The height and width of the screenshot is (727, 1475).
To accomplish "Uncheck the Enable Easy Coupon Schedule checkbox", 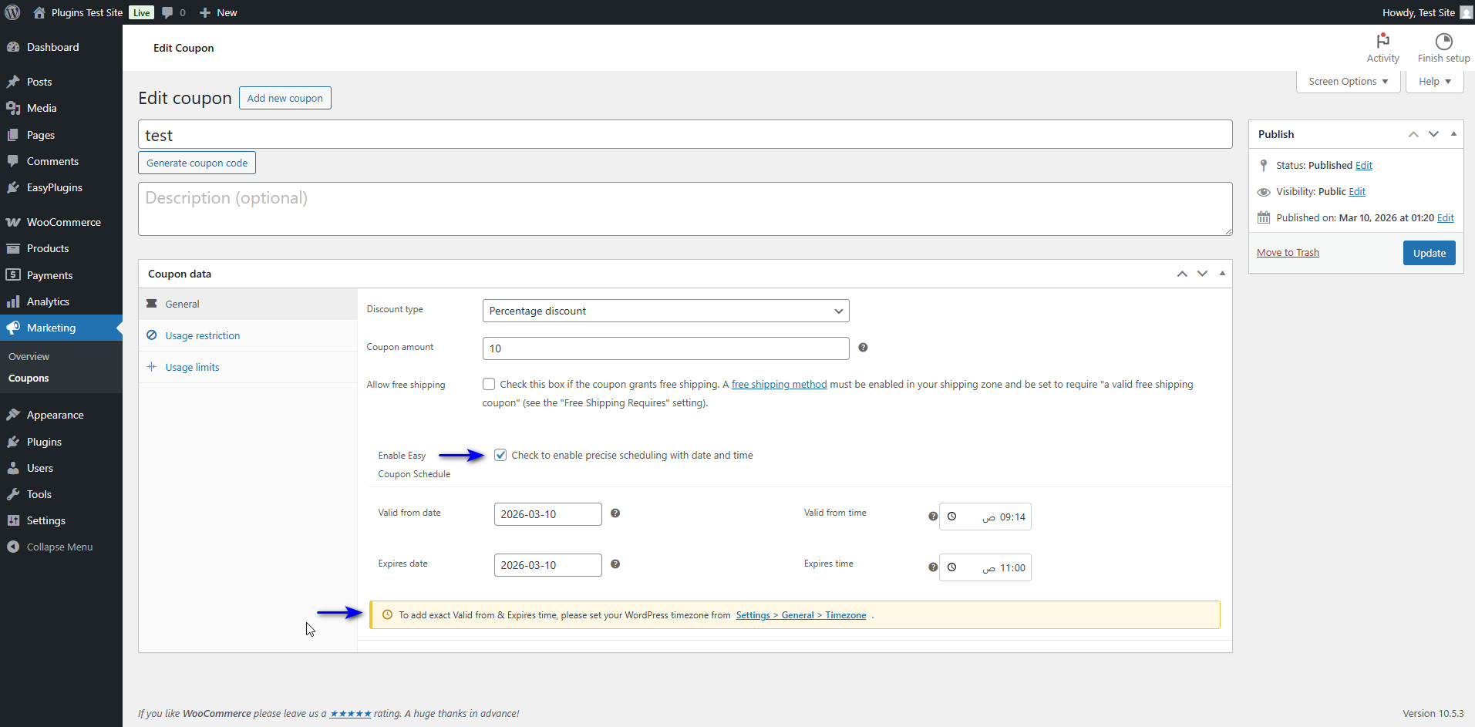I will 500,455.
